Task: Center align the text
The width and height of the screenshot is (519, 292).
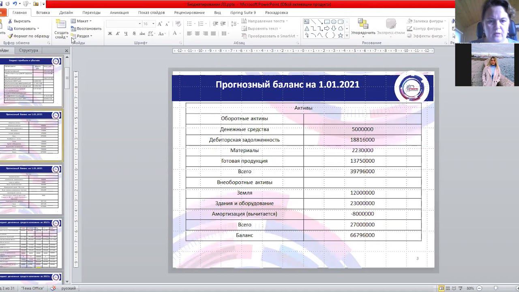Action: 197,34
